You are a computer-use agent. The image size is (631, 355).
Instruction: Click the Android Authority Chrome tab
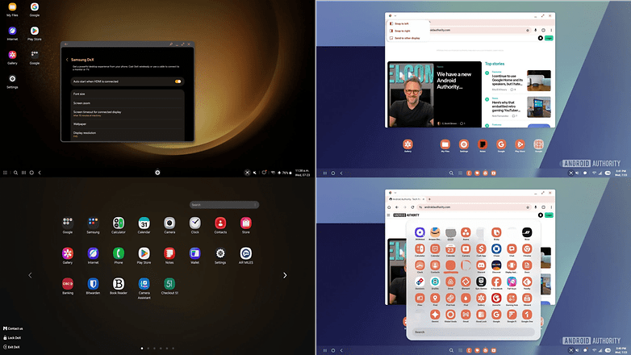point(406,199)
